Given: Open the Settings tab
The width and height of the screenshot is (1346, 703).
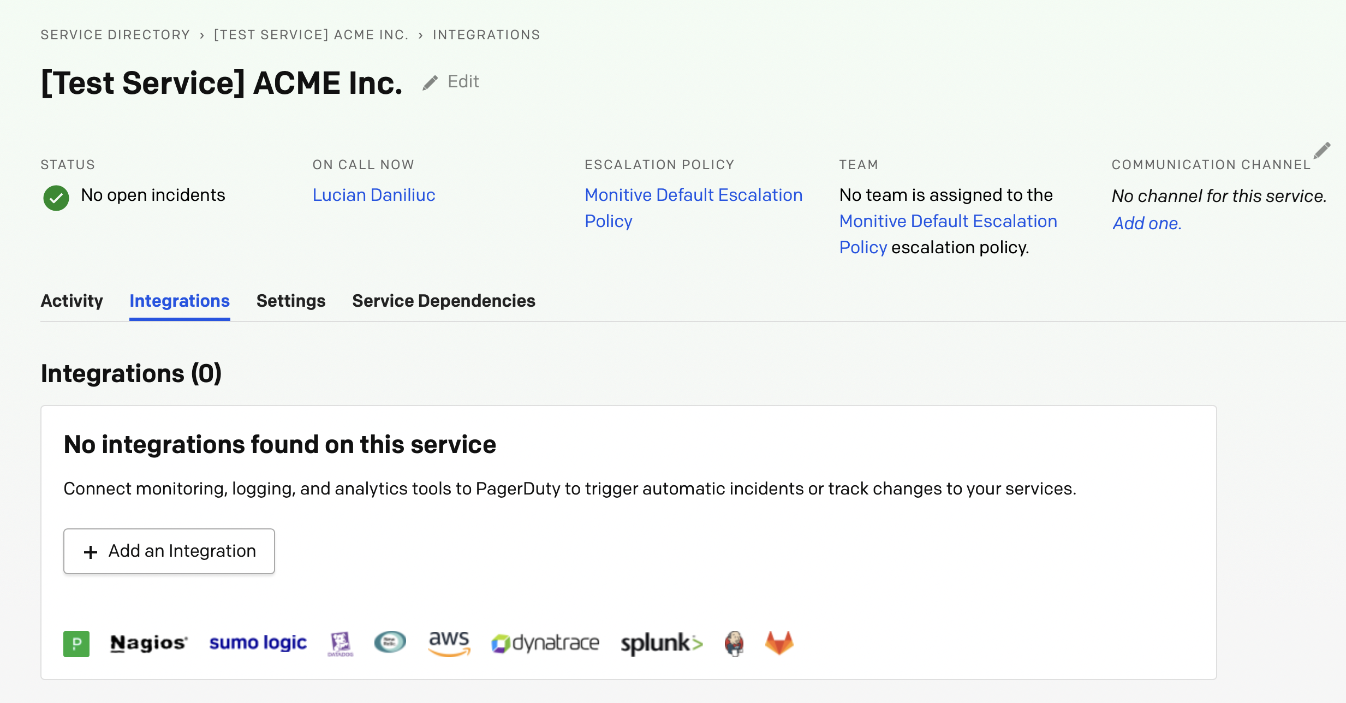Looking at the screenshot, I should click(290, 301).
